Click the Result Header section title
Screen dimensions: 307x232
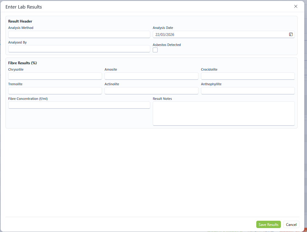pyautogui.click(x=20, y=21)
